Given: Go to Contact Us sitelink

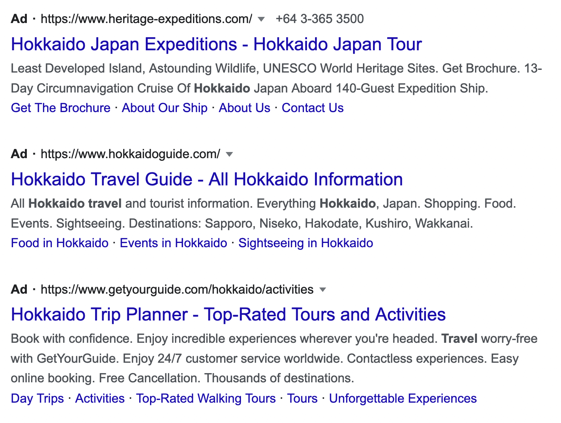Looking at the screenshot, I should pos(313,108).
